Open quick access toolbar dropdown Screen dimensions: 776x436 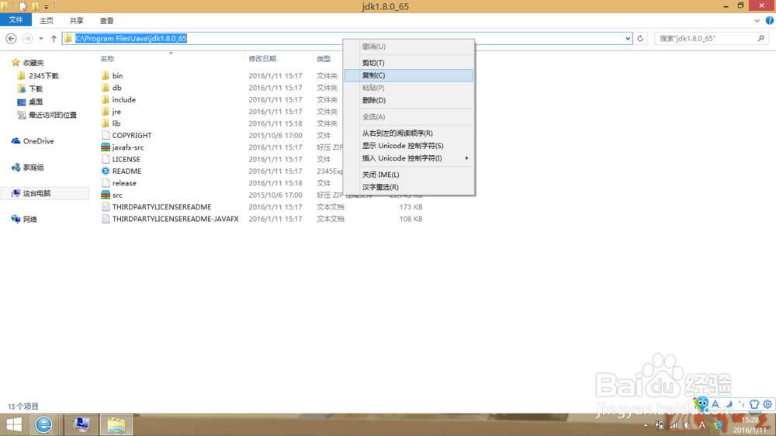point(46,7)
